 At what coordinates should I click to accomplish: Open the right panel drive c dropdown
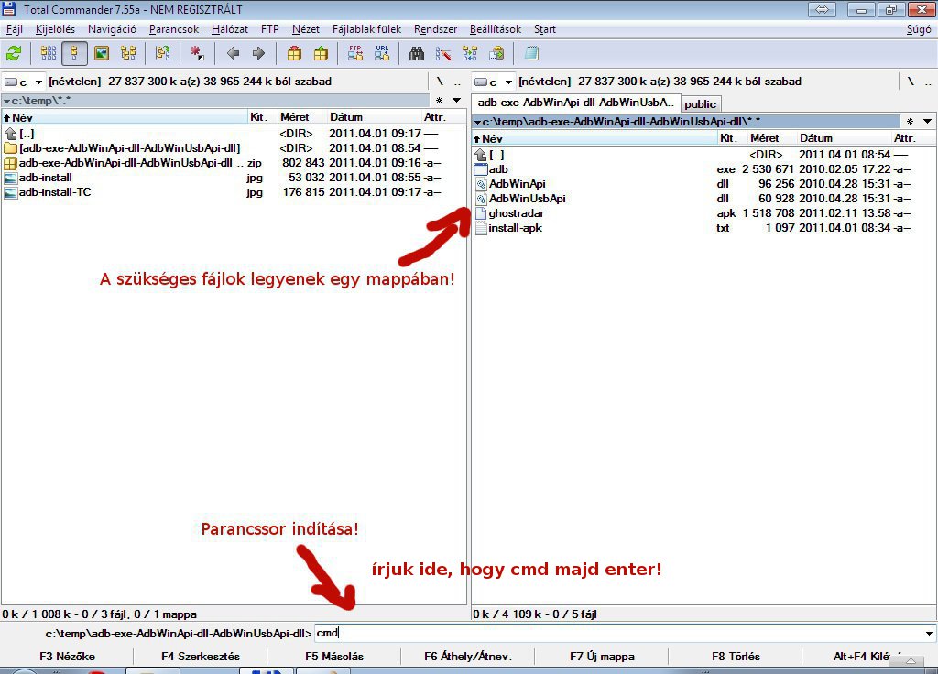[494, 82]
